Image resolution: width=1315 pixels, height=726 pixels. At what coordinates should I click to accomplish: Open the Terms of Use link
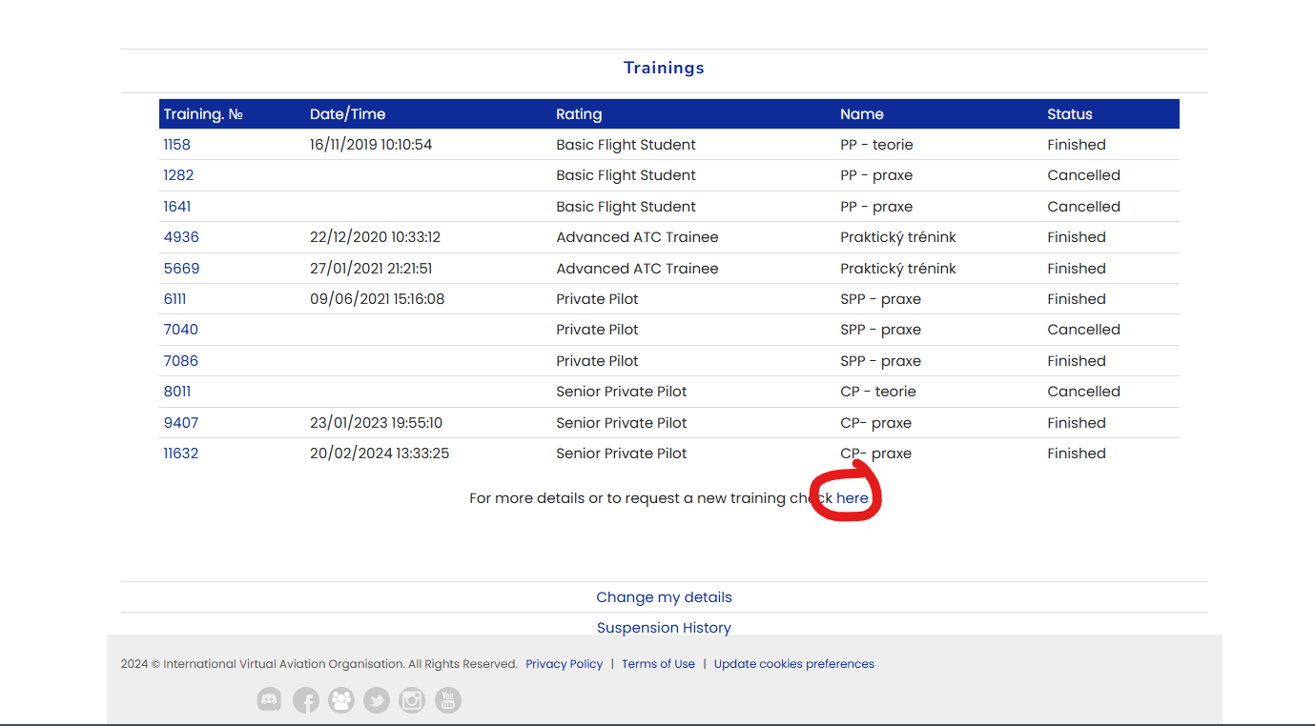658,664
